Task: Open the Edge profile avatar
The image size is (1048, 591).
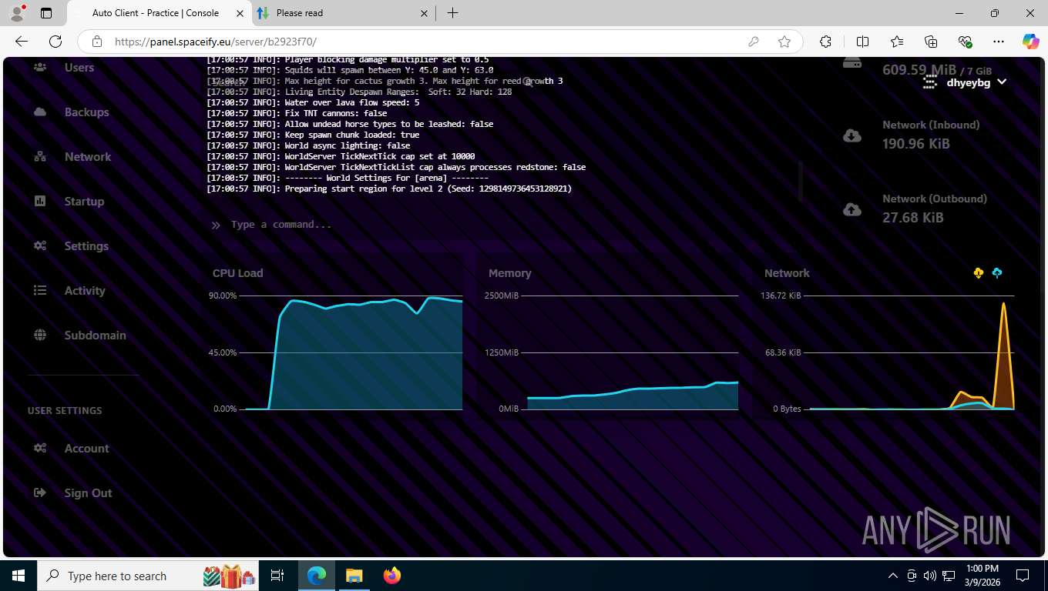Action: coord(17,13)
